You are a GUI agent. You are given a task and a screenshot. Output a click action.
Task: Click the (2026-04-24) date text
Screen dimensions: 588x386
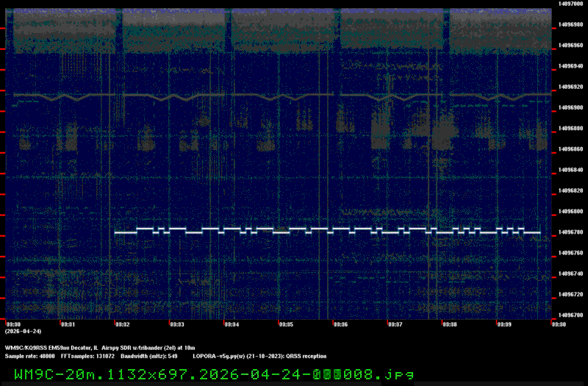point(24,332)
